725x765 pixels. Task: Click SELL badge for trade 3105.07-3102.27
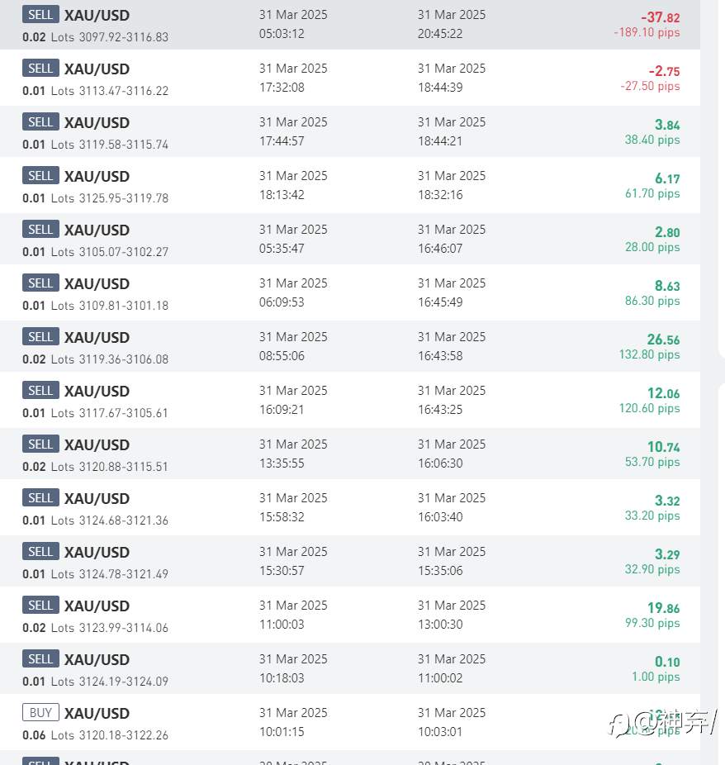[40, 230]
